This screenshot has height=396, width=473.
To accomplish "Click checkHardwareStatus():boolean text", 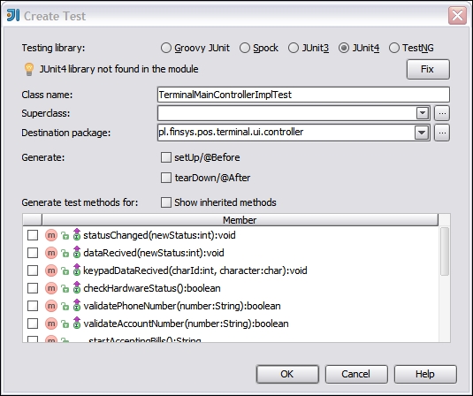I will (152, 288).
